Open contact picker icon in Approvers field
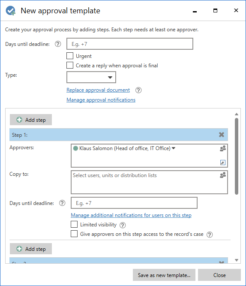 [223, 148]
